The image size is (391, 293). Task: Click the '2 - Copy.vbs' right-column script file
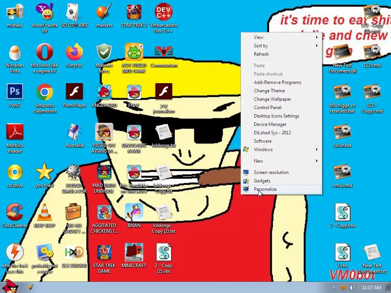click(343, 212)
